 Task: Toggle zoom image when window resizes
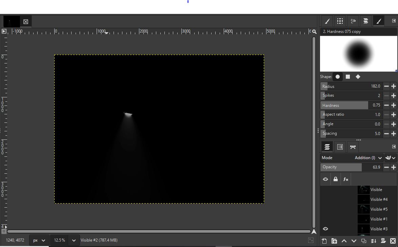click(x=314, y=32)
